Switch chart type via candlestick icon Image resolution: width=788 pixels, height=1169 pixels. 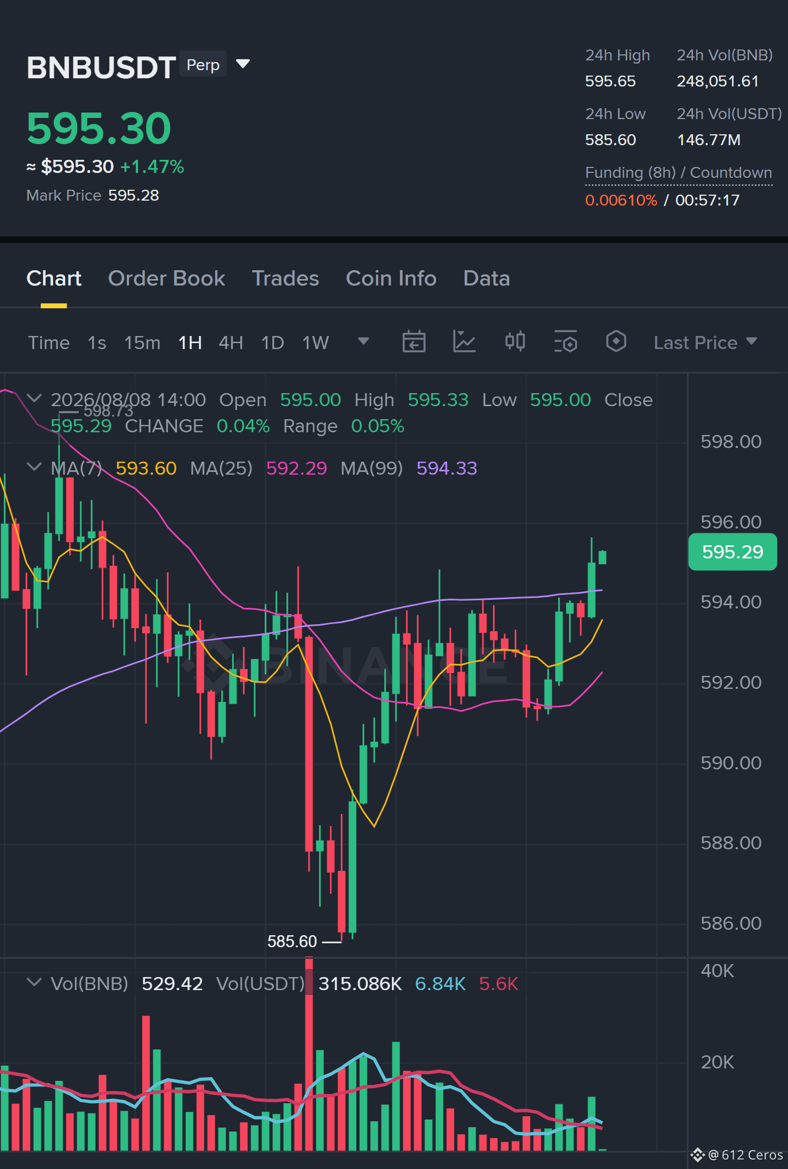[515, 342]
